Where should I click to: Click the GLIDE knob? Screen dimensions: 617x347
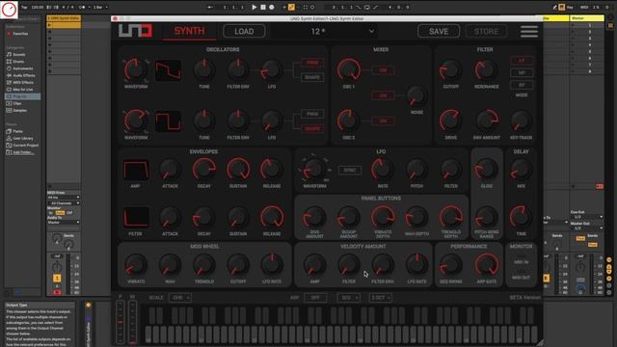coord(486,170)
